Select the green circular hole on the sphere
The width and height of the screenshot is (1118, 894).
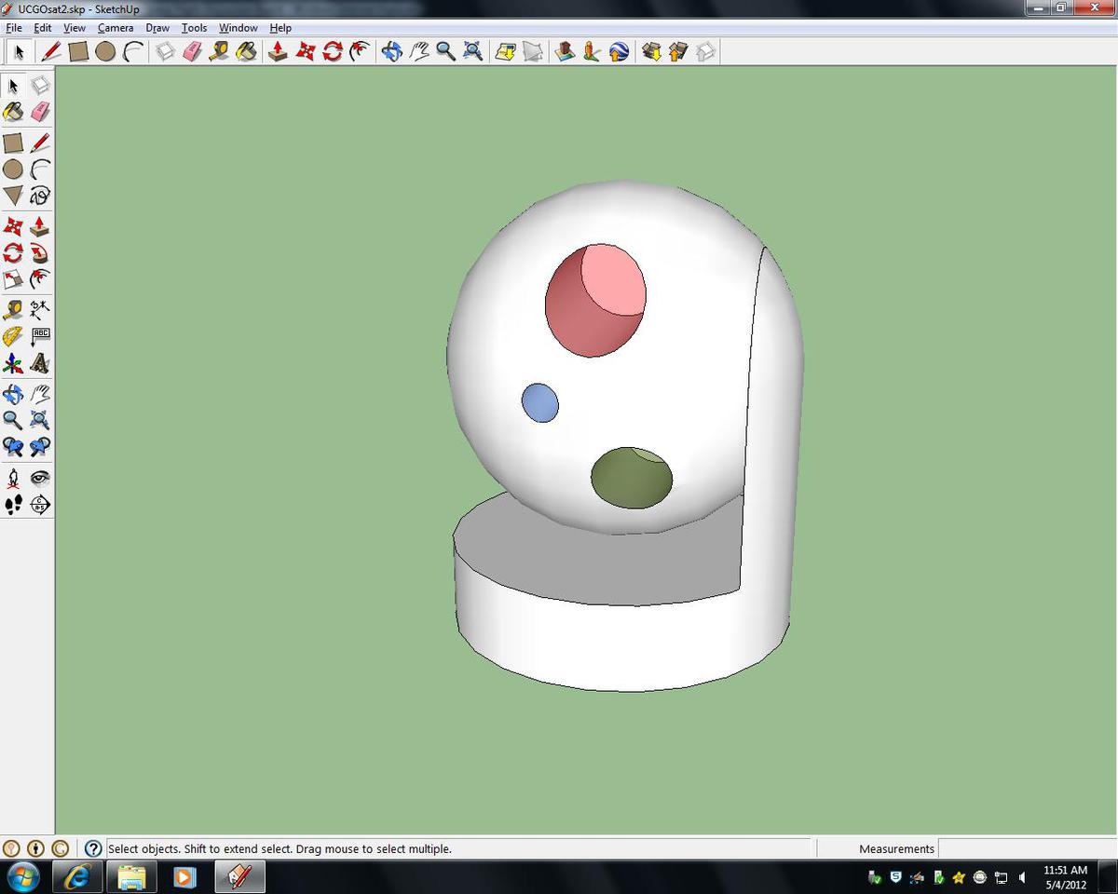[x=632, y=478]
